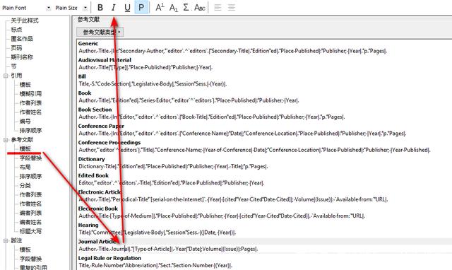Click the 'Hearing' heading text
The image size is (452, 270).
88,225
